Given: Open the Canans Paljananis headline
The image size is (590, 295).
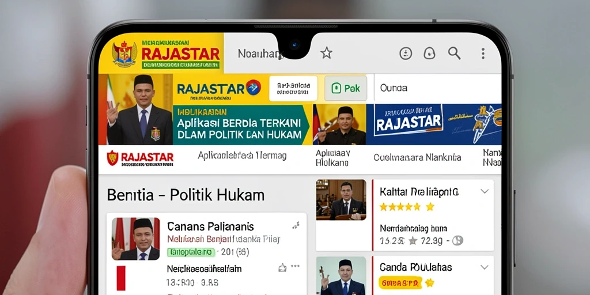Looking at the screenshot, I should (x=210, y=226).
